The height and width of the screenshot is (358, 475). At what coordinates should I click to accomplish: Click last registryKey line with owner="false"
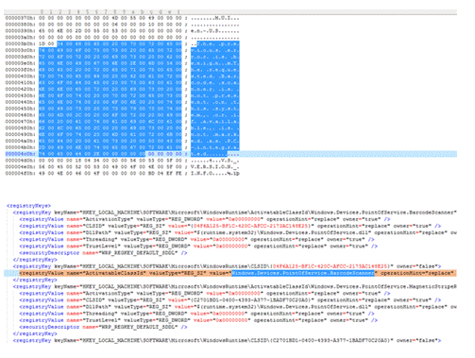(x=227, y=340)
